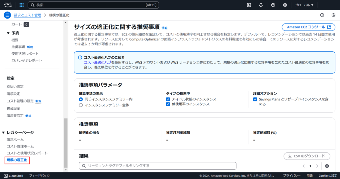Image resolution: width=340 pixels, height=179 pixels.
Task: Click the sidebar scrollbar down arrow
Action: pyautogui.click(x=66, y=170)
